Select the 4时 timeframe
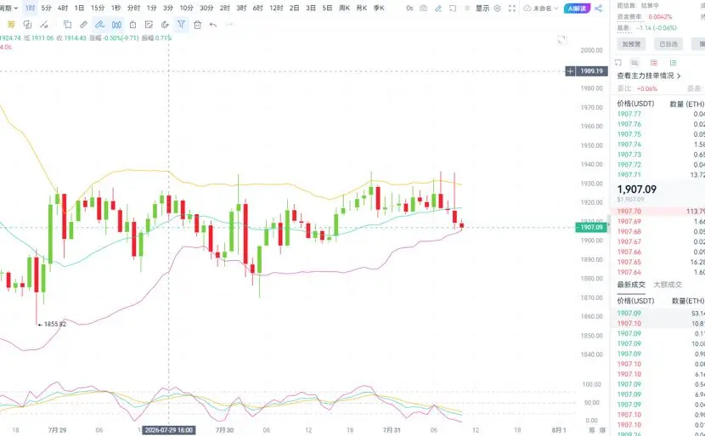 click(63, 8)
